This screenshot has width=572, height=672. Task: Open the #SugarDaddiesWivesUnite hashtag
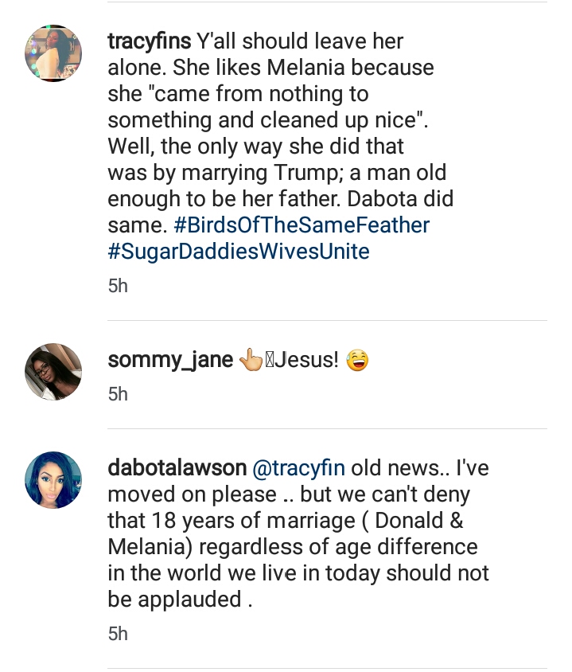coord(239,252)
